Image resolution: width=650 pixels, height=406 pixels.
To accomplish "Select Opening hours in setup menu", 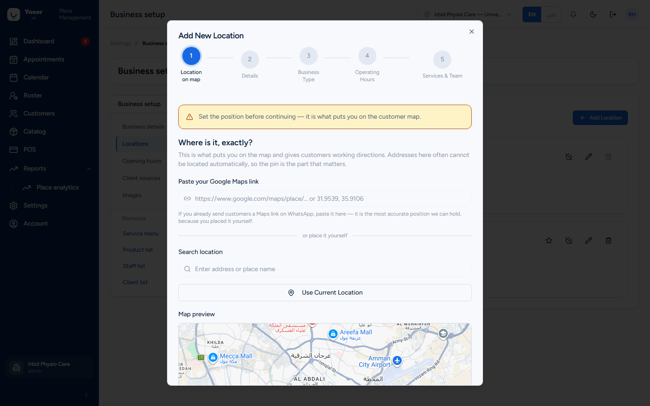I will tap(142, 161).
